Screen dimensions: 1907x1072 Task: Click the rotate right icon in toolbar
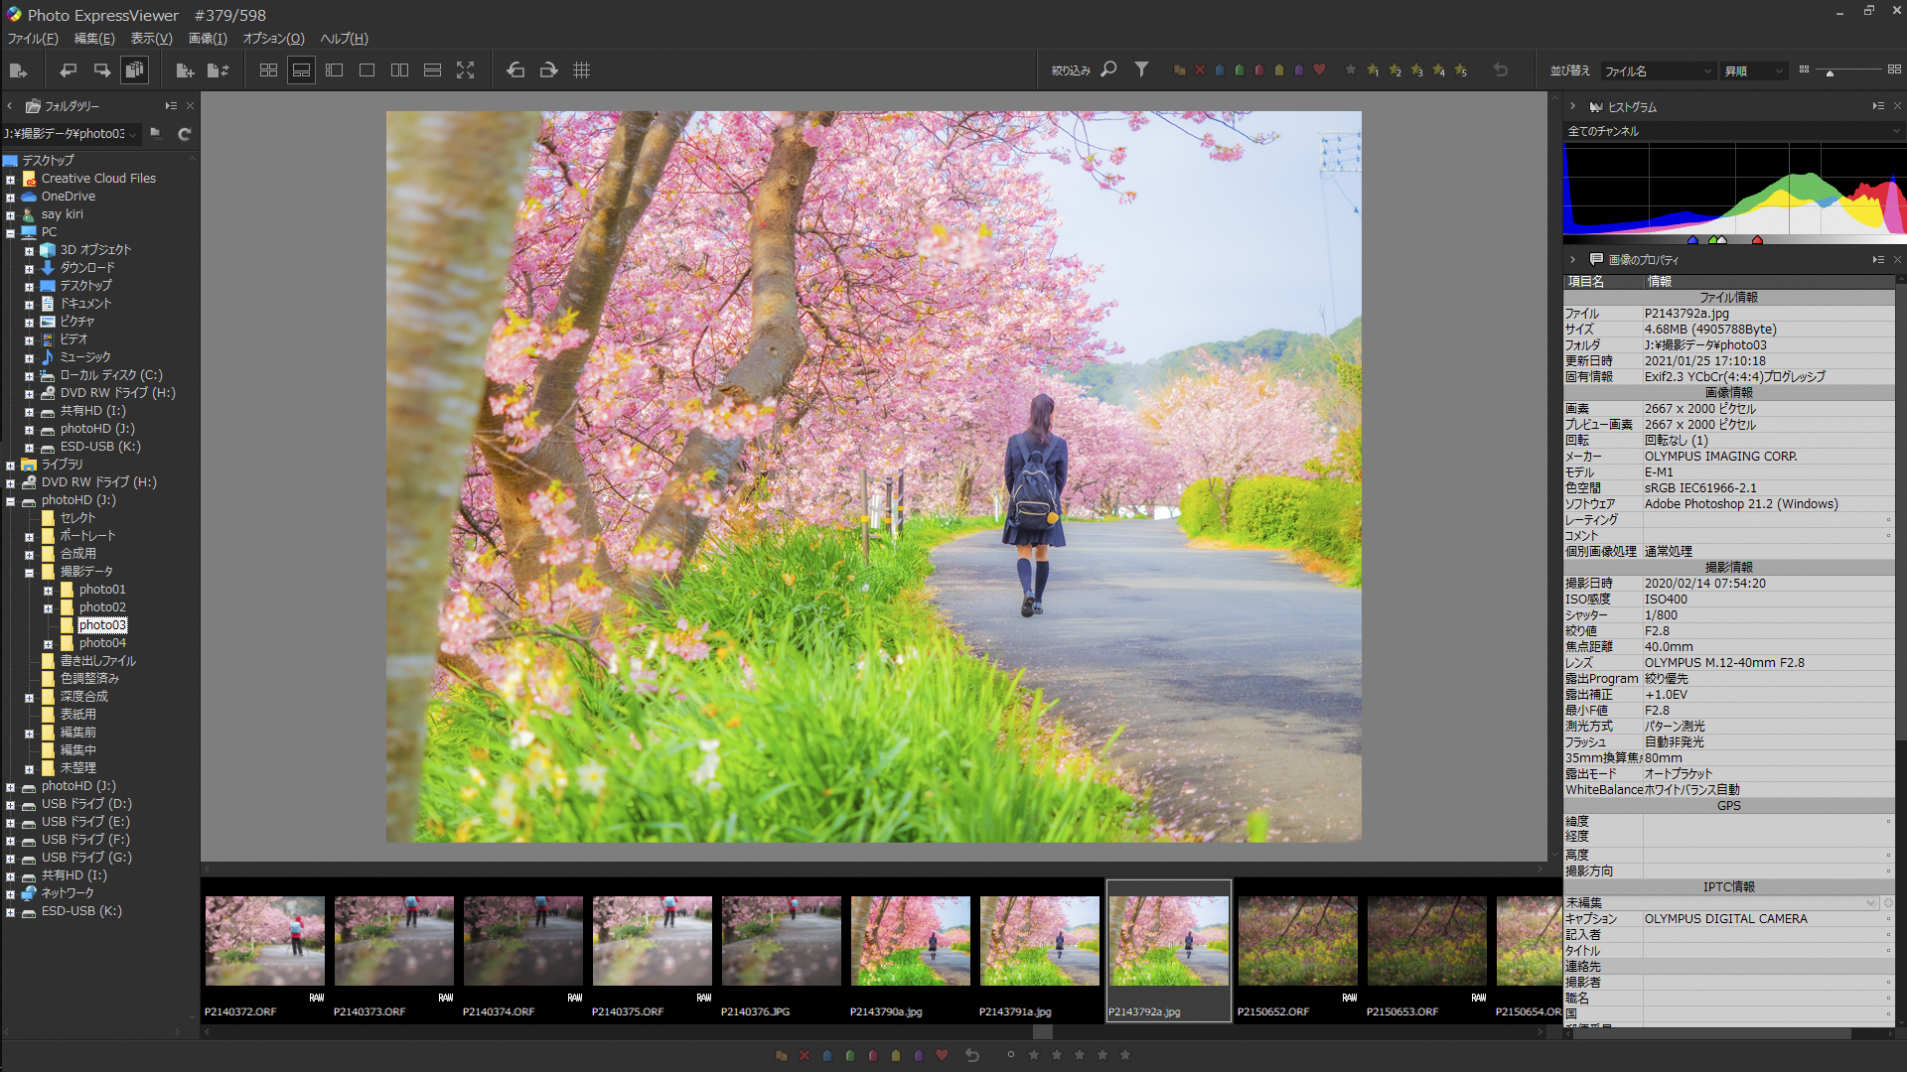(x=548, y=70)
